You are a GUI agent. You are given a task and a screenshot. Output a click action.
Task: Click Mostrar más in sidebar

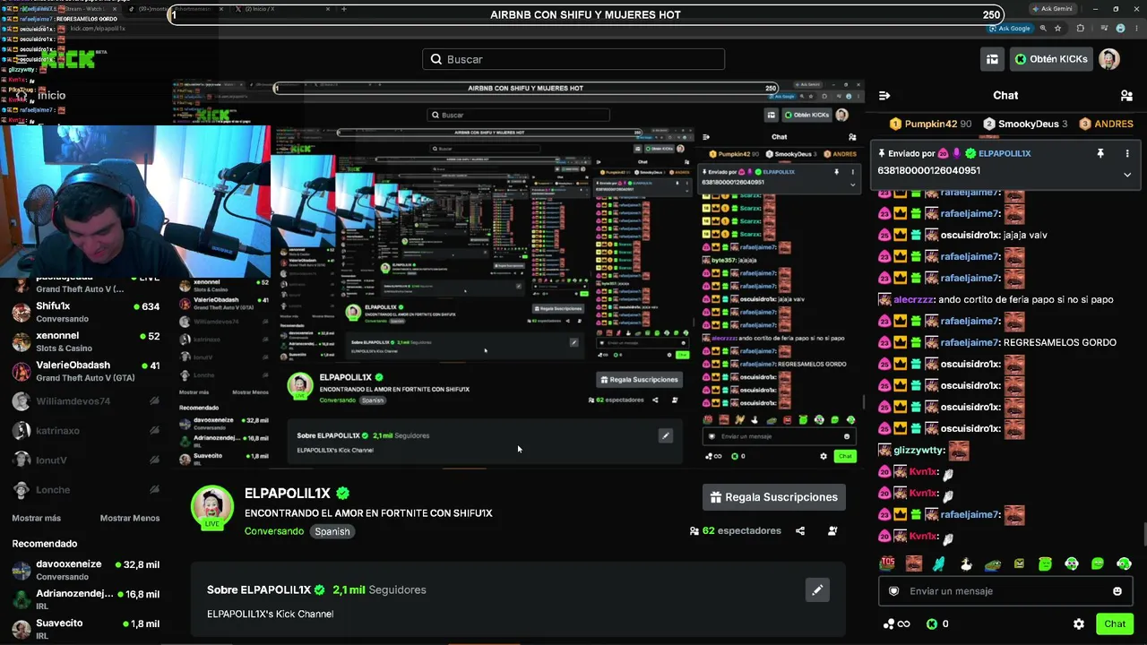tap(37, 518)
